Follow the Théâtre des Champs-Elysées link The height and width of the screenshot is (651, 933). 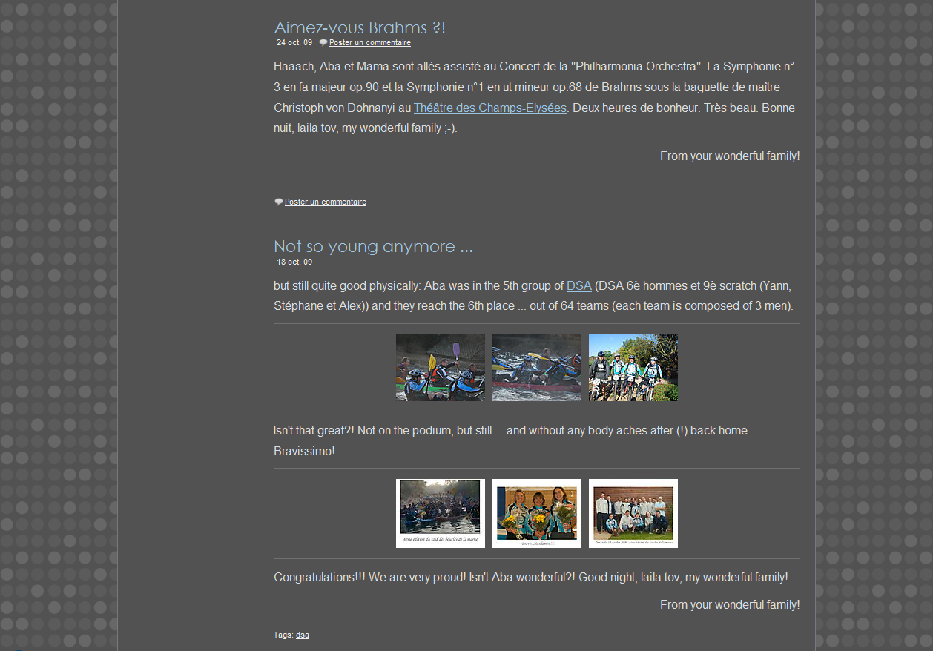coord(489,108)
